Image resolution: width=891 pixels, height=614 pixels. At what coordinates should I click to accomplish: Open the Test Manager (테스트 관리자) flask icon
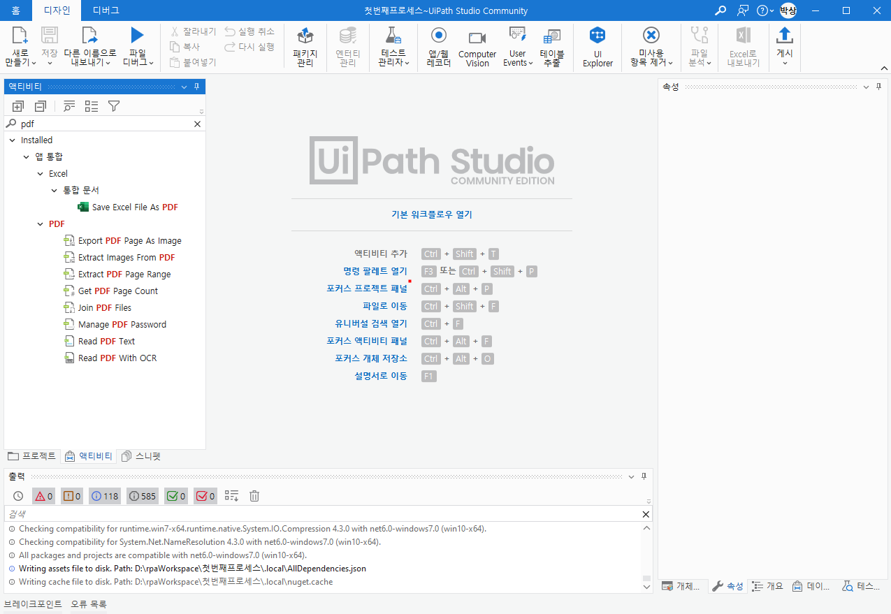coord(393,36)
